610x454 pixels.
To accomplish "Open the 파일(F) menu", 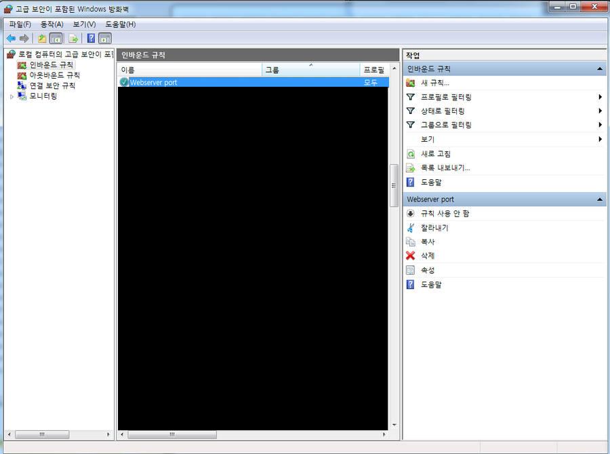I will (20, 24).
